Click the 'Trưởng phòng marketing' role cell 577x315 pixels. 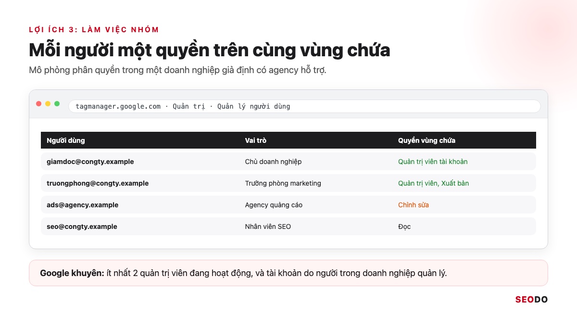(283, 183)
